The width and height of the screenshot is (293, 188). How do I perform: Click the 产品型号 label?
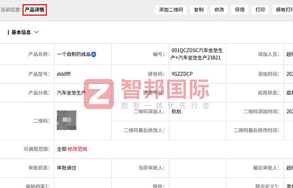pyautogui.click(x=39, y=74)
